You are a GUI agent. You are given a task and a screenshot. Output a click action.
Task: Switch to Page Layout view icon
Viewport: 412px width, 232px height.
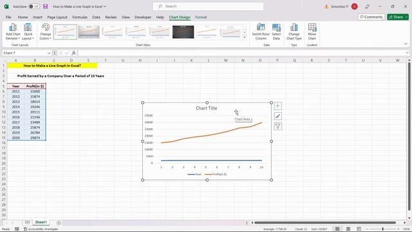[x=348, y=229]
